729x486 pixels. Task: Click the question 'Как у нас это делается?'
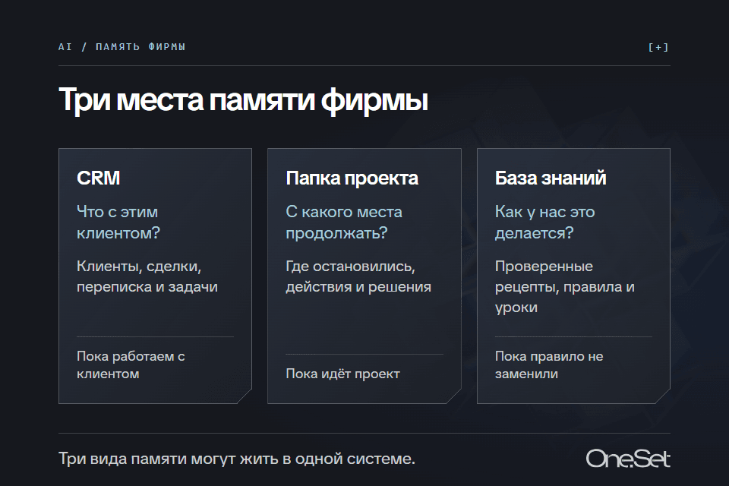pyautogui.click(x=544, y=222)
